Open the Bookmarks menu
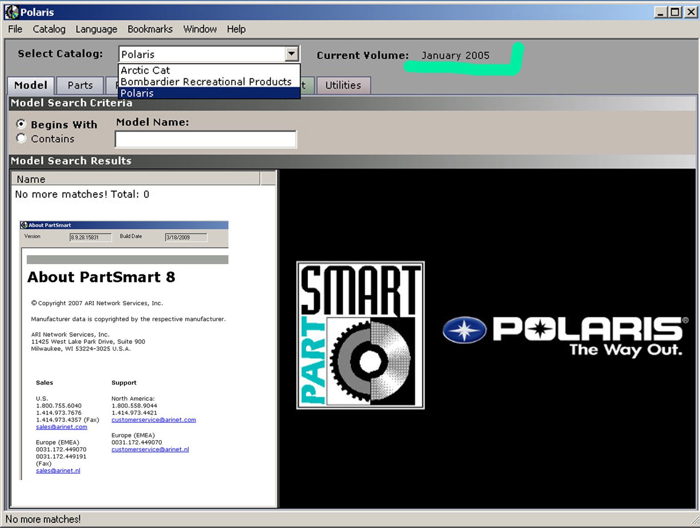 (150, 29)
